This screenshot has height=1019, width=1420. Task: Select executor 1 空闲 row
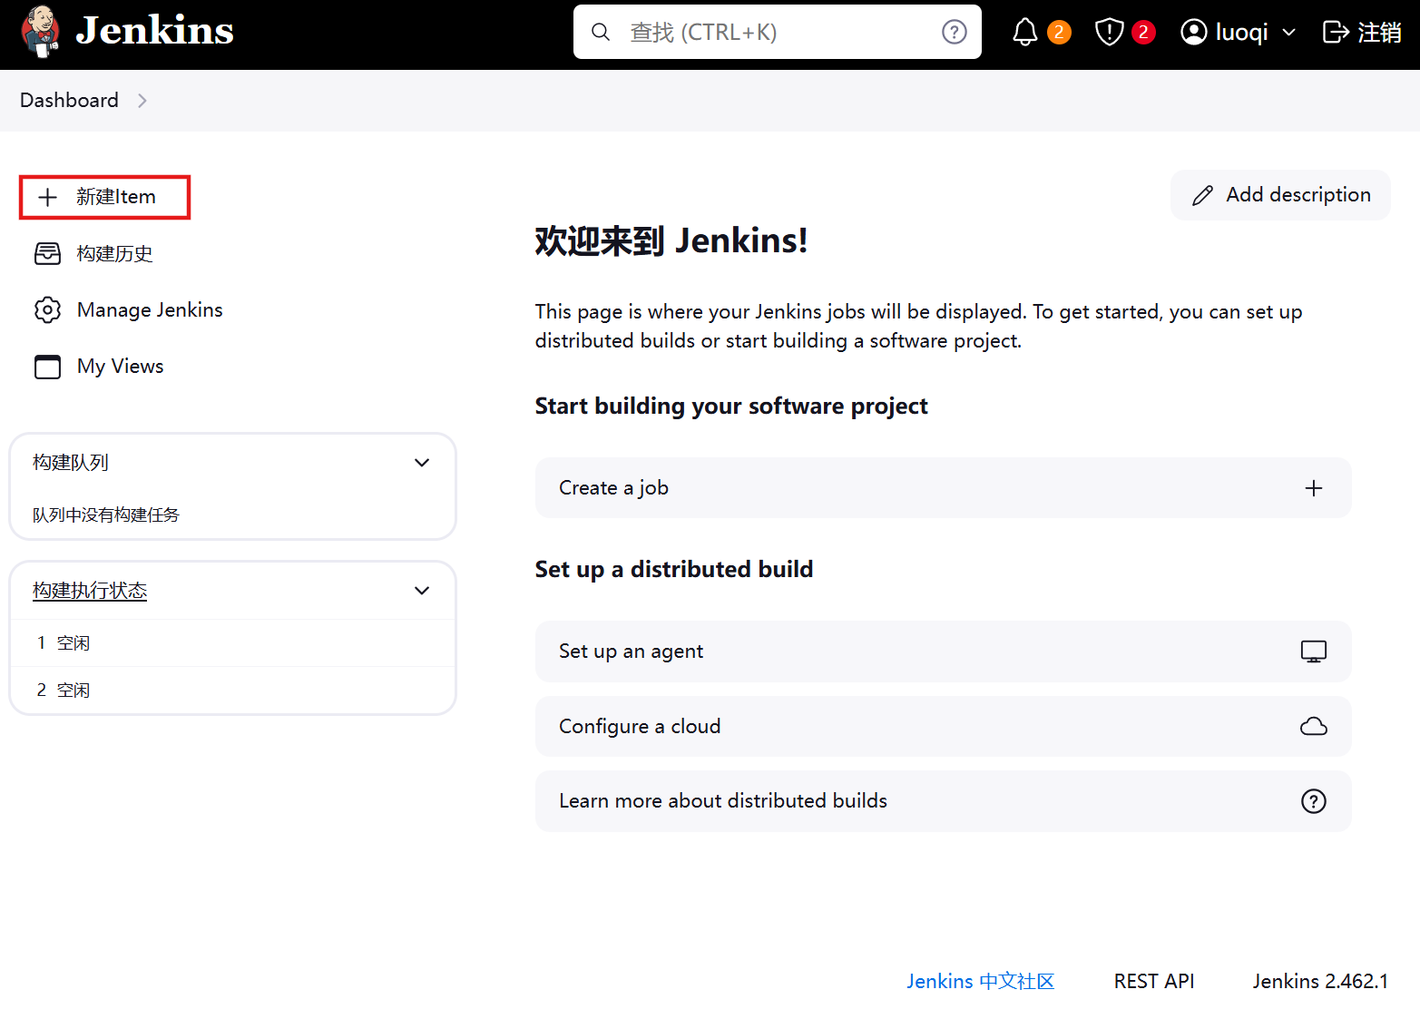tap(232, 642)
